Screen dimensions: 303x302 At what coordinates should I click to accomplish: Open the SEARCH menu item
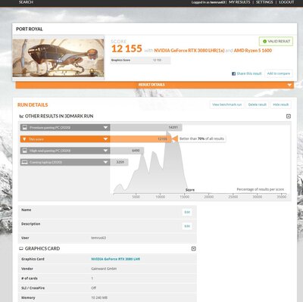[x=26, y=2]
